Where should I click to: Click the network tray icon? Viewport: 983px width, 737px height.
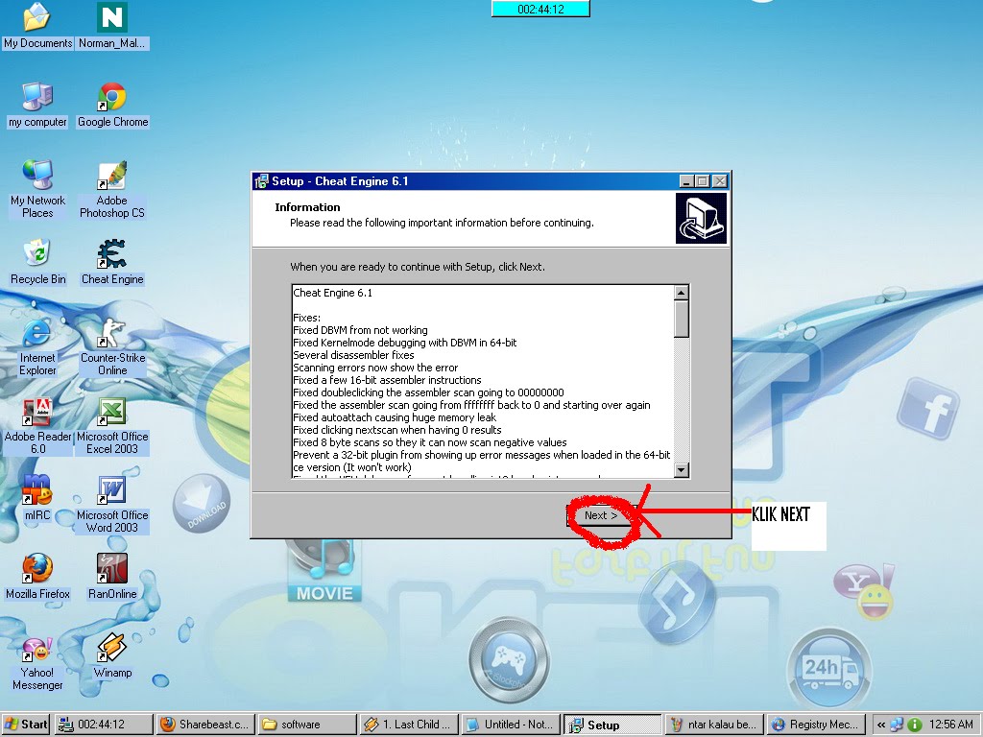[x=898, y=725]
